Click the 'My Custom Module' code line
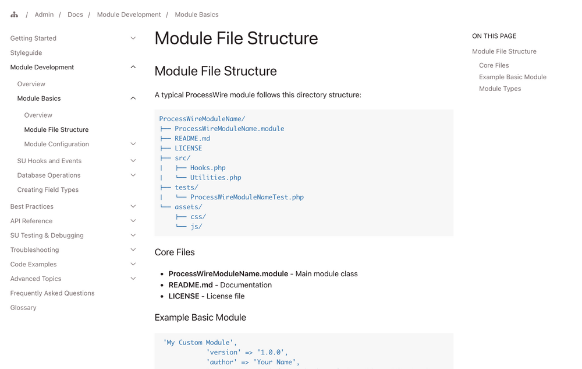Image resolution: width=582 pixels, height=369 pixels. coord(200,343)
